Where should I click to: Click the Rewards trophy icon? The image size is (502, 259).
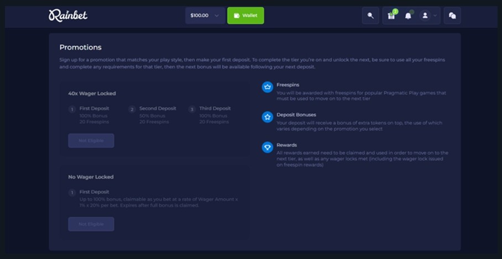pos(268,147)
